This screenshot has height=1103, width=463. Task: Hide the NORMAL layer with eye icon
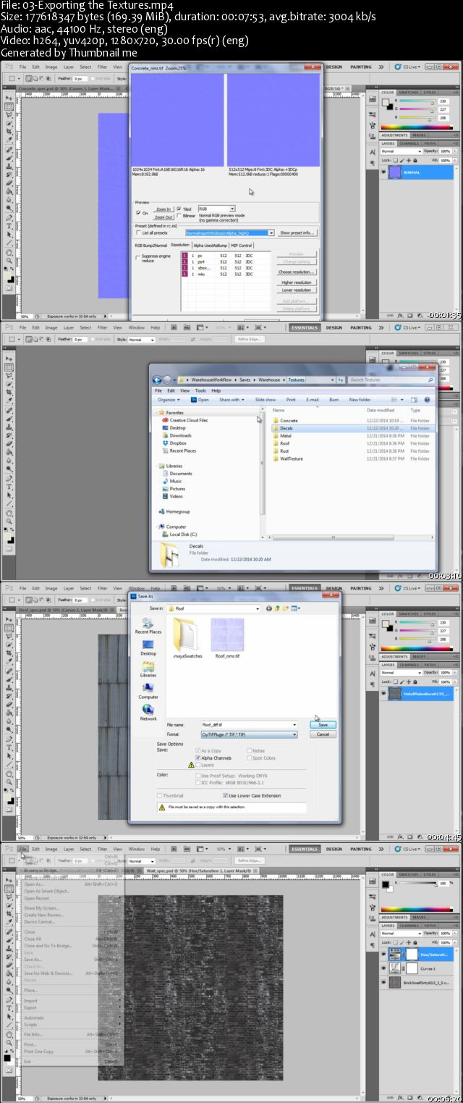tap(384, 172)
